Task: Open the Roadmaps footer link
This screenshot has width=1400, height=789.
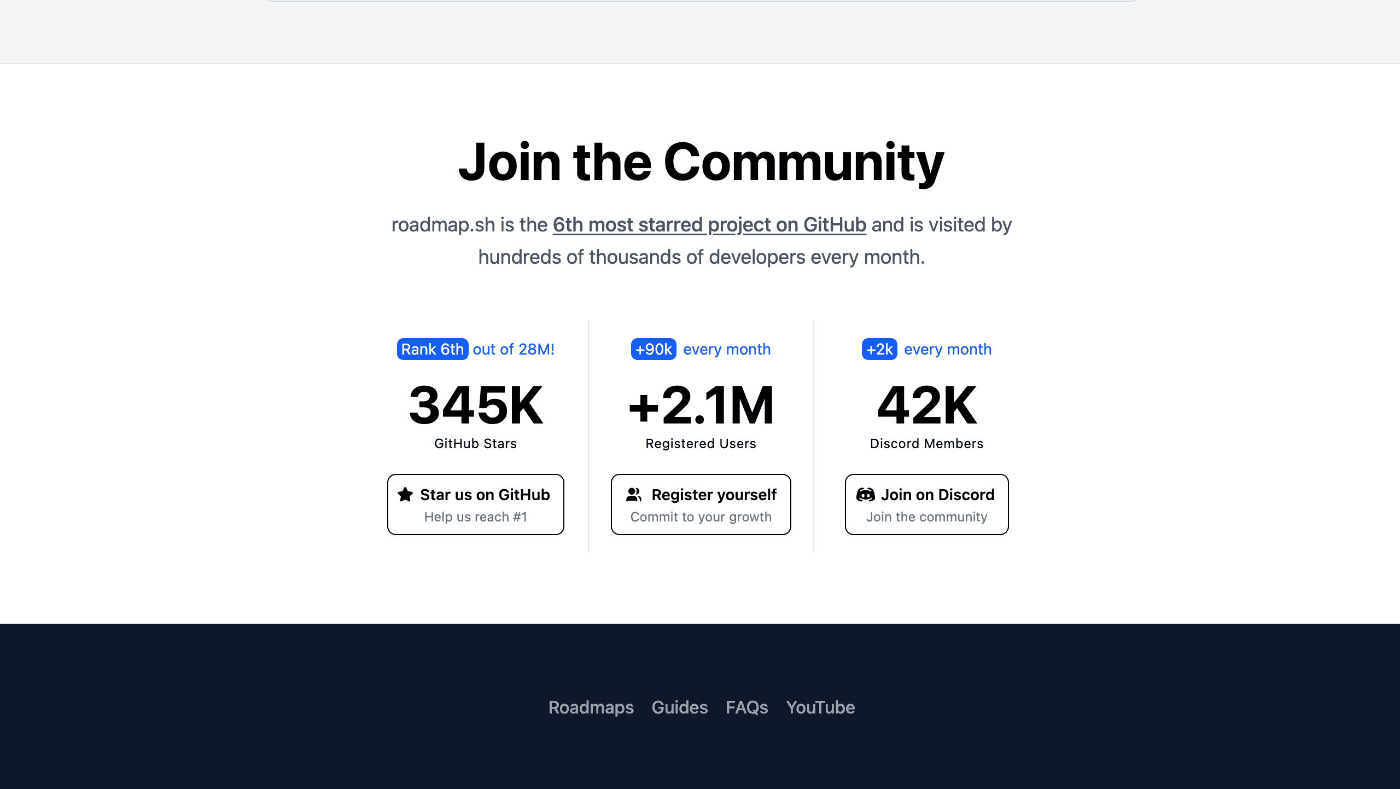Action: click(x=591, y=707)
